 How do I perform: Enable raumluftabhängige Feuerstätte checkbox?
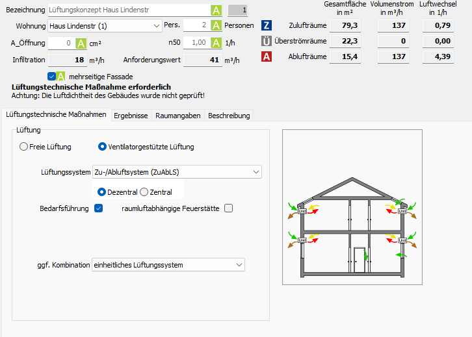click(228, 208)
